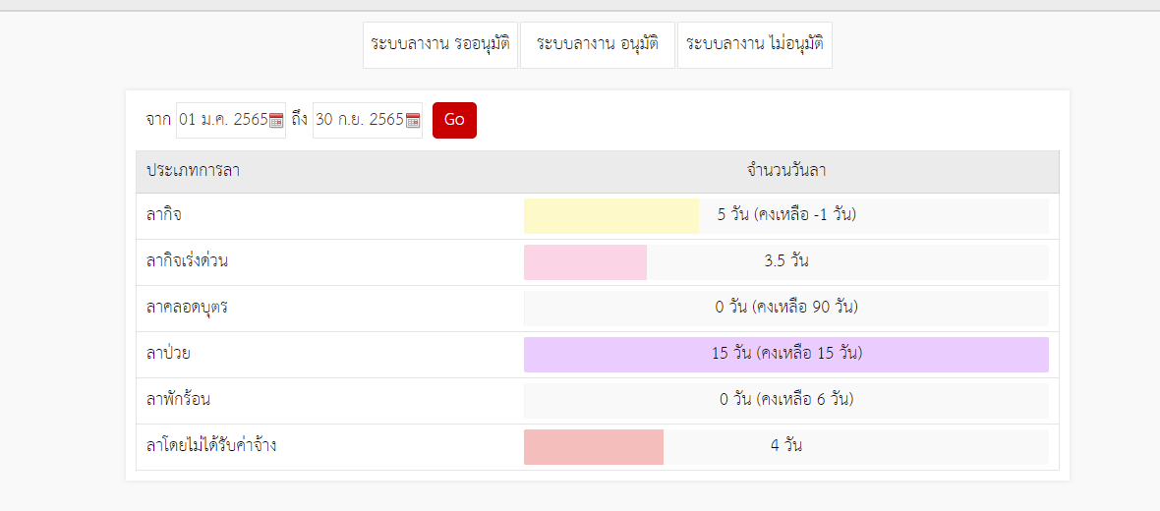Open the start date calendar icon
Viewport: 1160px width, 511px height.
coord(276,121)
